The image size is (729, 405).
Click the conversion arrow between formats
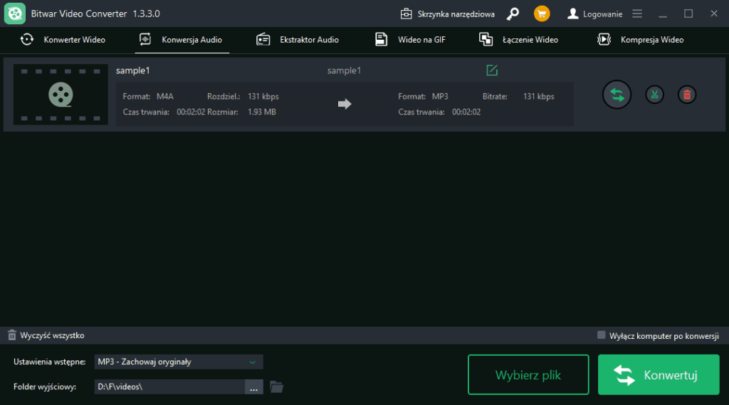pyautogui.click(x=345, y=104)
